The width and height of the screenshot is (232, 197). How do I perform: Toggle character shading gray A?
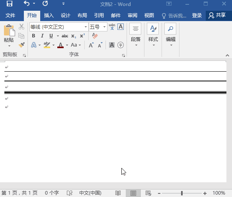pyautogui.click(x=112, y=45)
